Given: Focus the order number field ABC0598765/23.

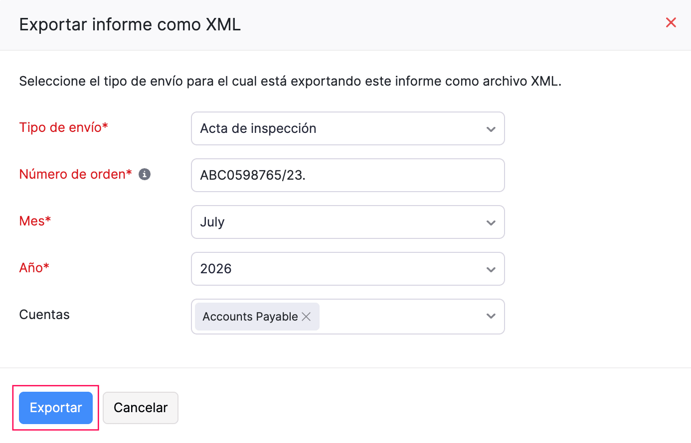Looking at the screenshot, I should pyautogui.click(x=348, y=175).
